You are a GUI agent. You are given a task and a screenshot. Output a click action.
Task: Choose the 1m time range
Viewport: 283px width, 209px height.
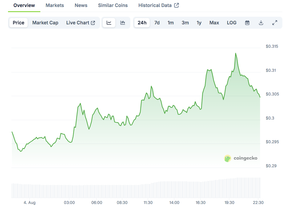(x=171, y=23)
